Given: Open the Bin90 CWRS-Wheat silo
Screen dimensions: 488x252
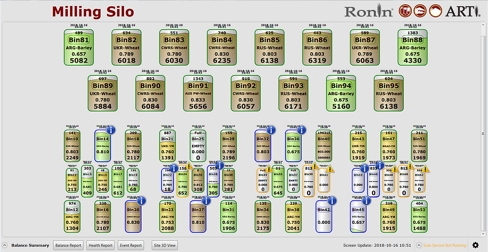Looking at the screenshot, I should [x=150, y=93].
